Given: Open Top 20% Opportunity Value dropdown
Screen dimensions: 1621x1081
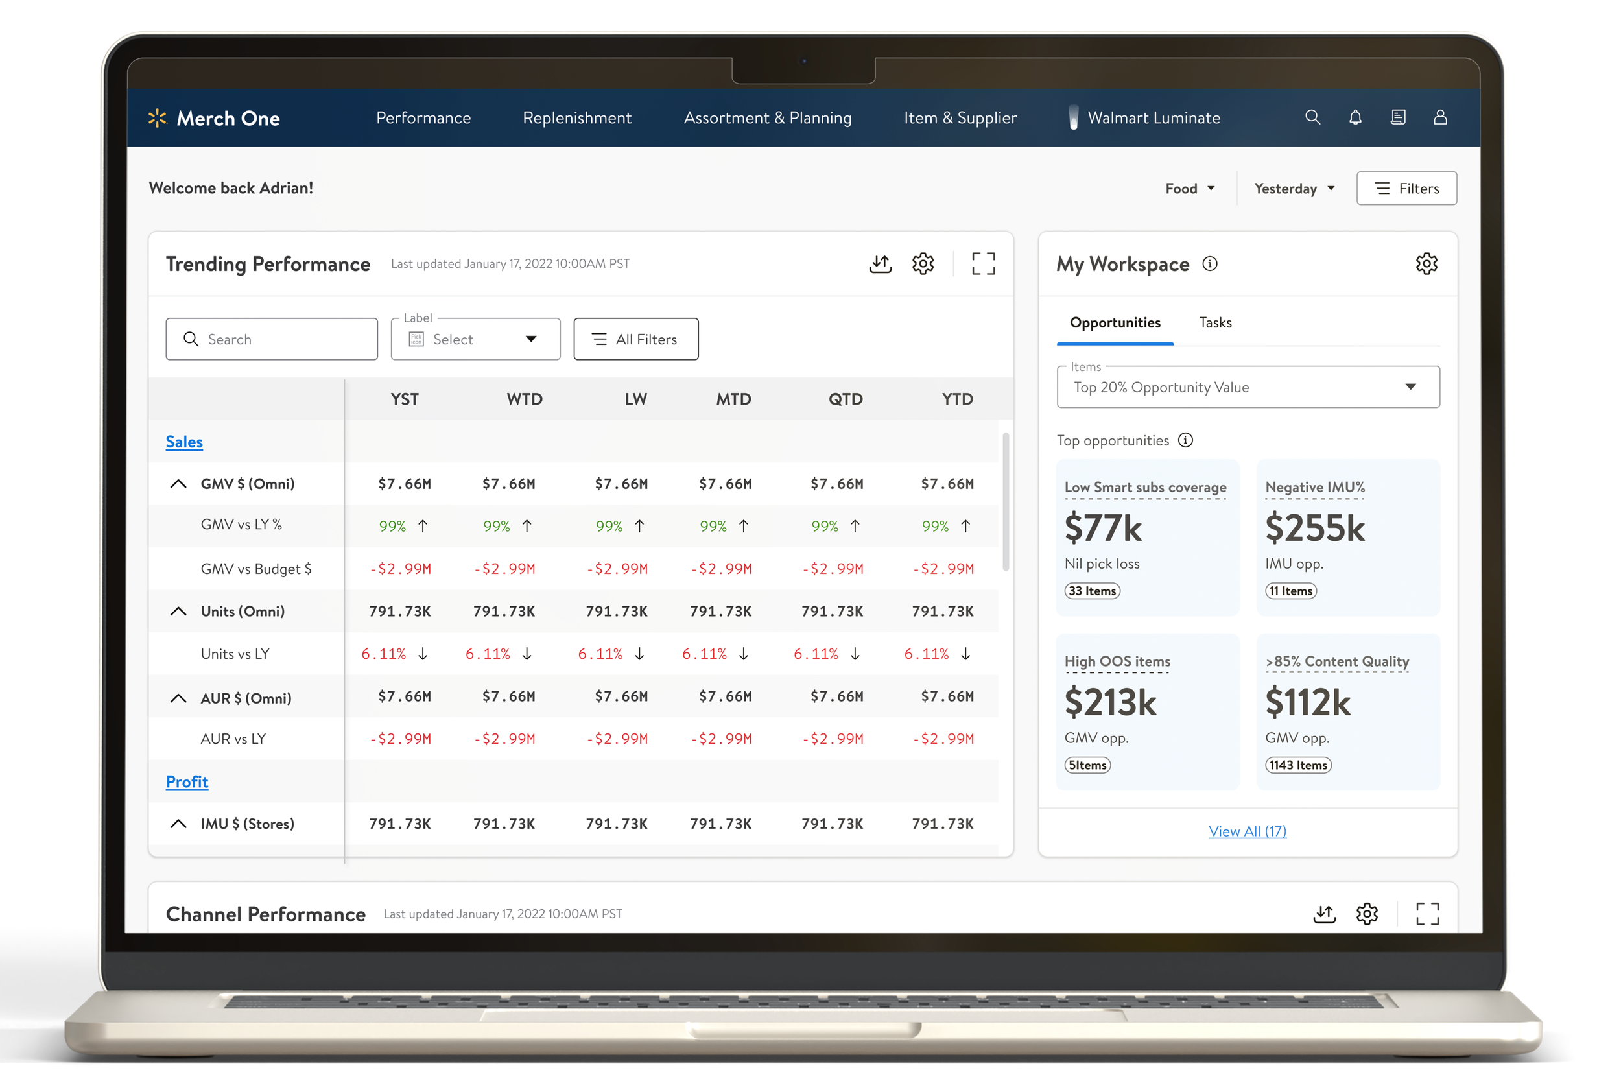Looking at the screenshot, I should pos(1248,386).
